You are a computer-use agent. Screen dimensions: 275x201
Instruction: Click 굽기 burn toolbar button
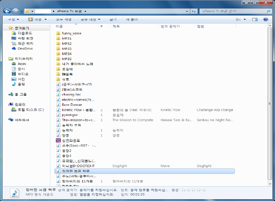pos(113,19)
